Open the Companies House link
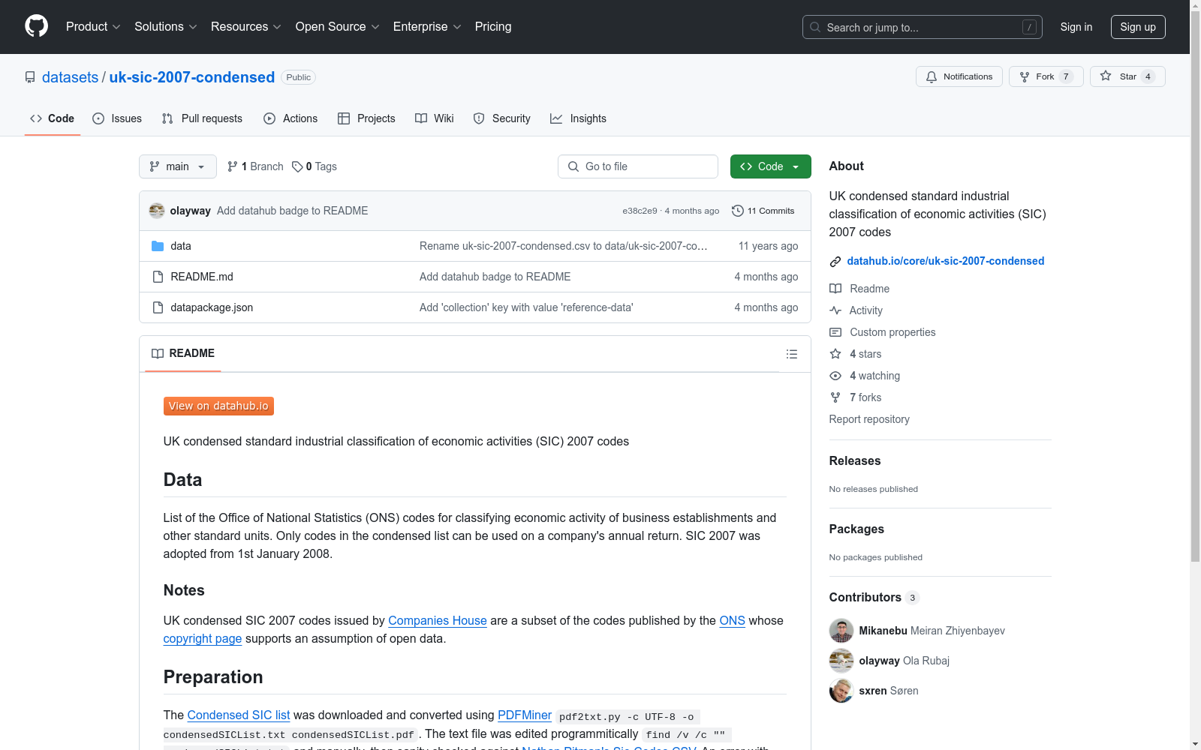 click(438, 621)
